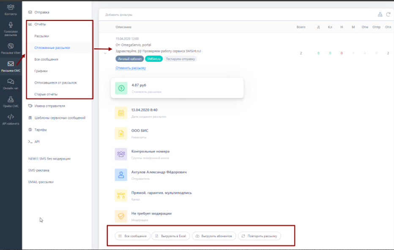Open Онлайн чат section
This screenshot has height=250, width=394.
click(11, 84)
